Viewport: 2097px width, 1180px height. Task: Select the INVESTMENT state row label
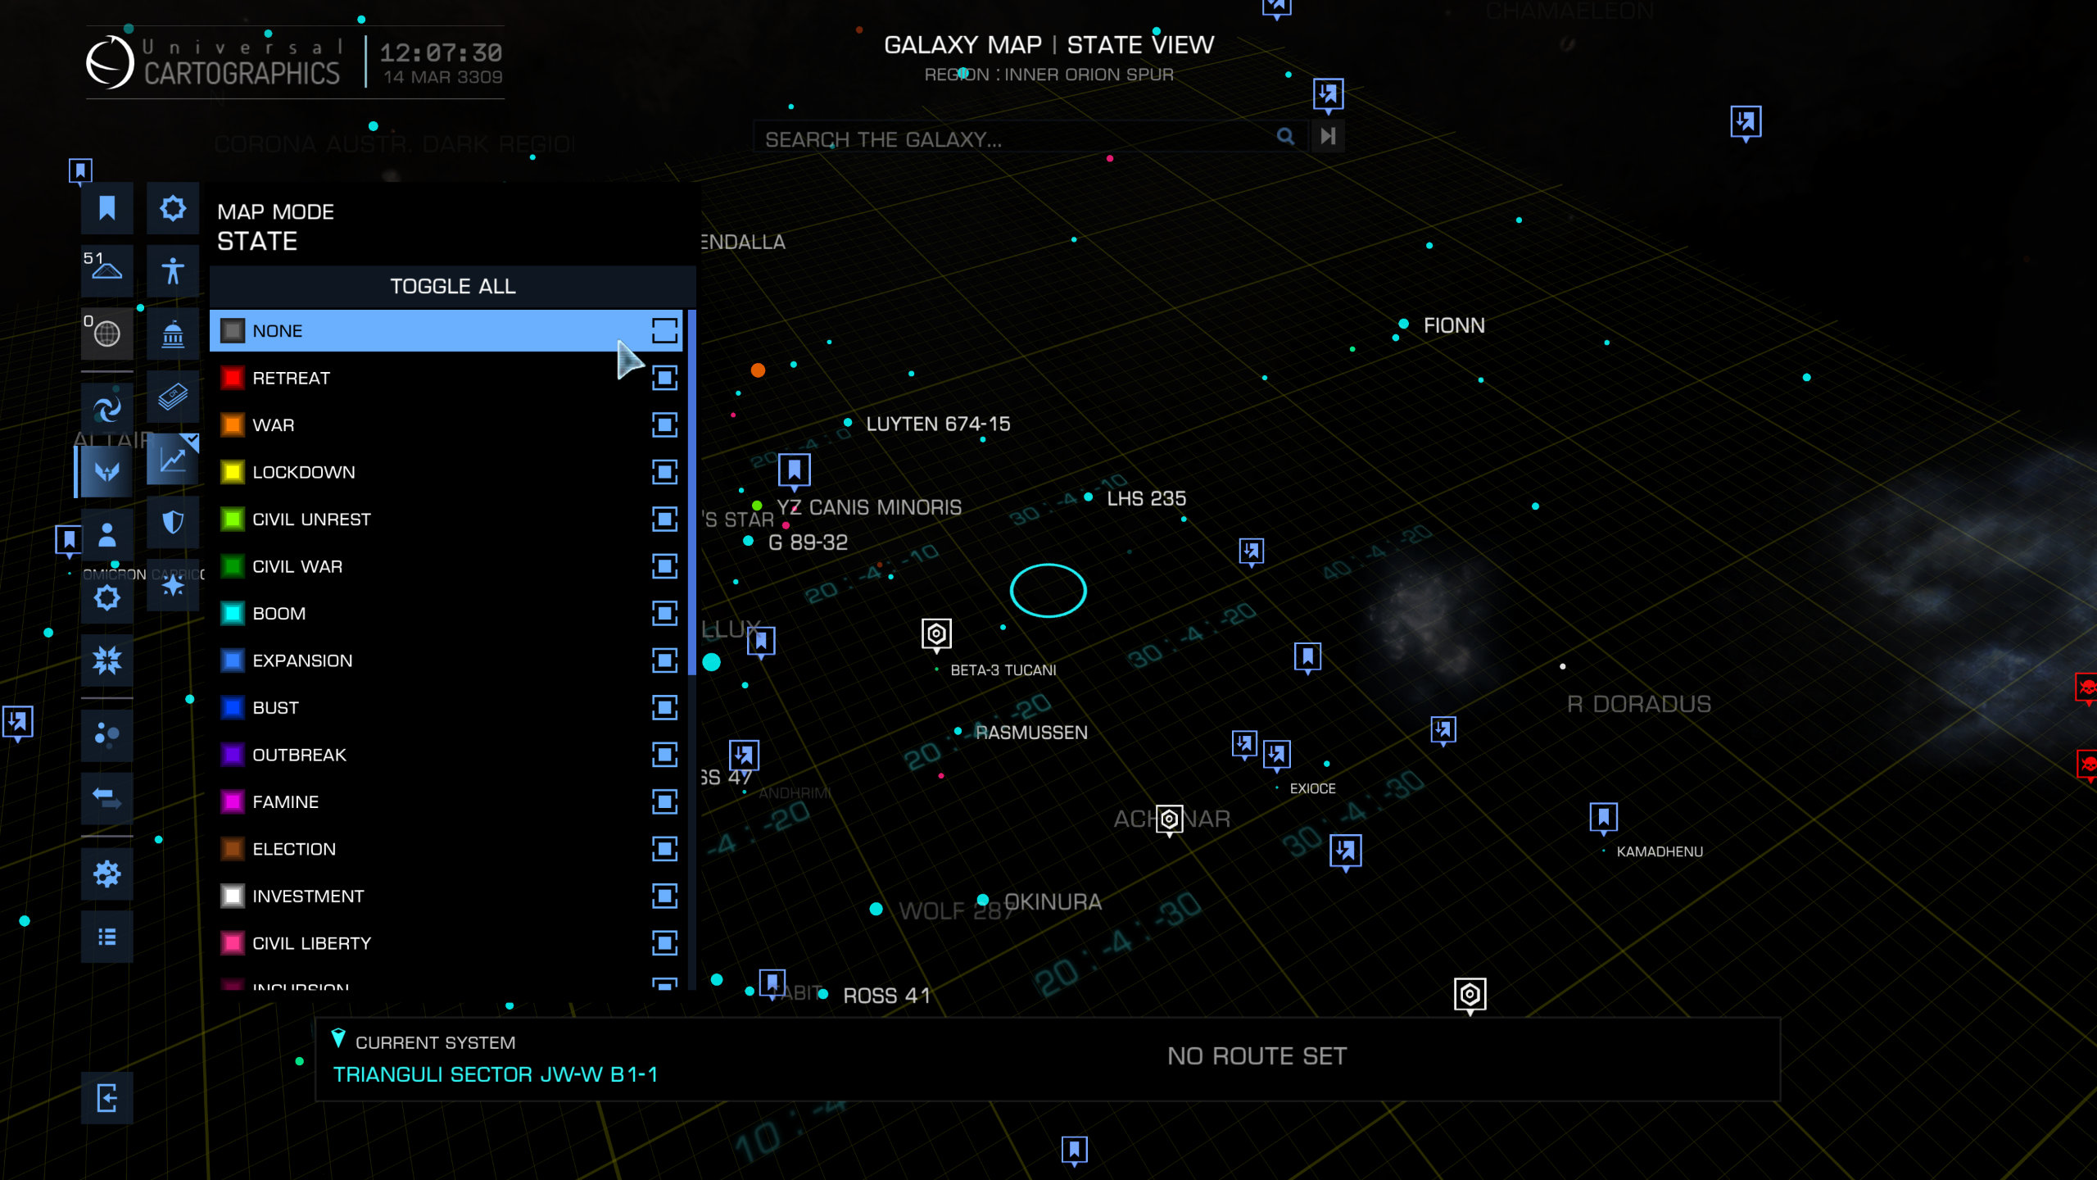click(308, 896)
